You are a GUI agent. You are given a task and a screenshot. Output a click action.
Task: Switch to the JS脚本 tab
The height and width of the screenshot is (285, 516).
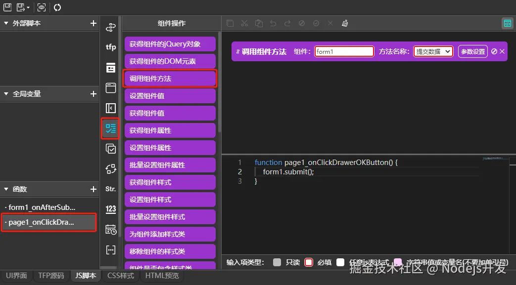86,276
